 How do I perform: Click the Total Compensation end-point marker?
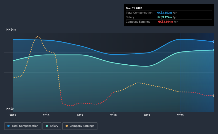pos(213,42)
